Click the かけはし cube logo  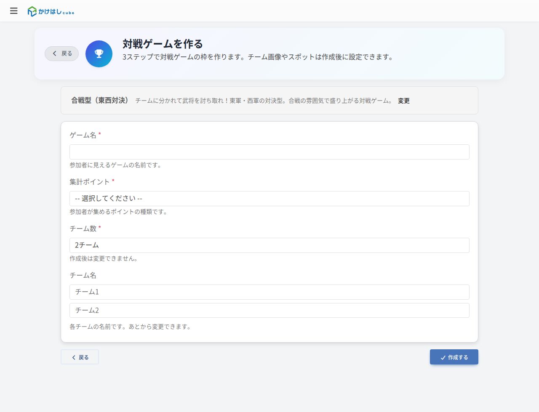pos(51,11)
